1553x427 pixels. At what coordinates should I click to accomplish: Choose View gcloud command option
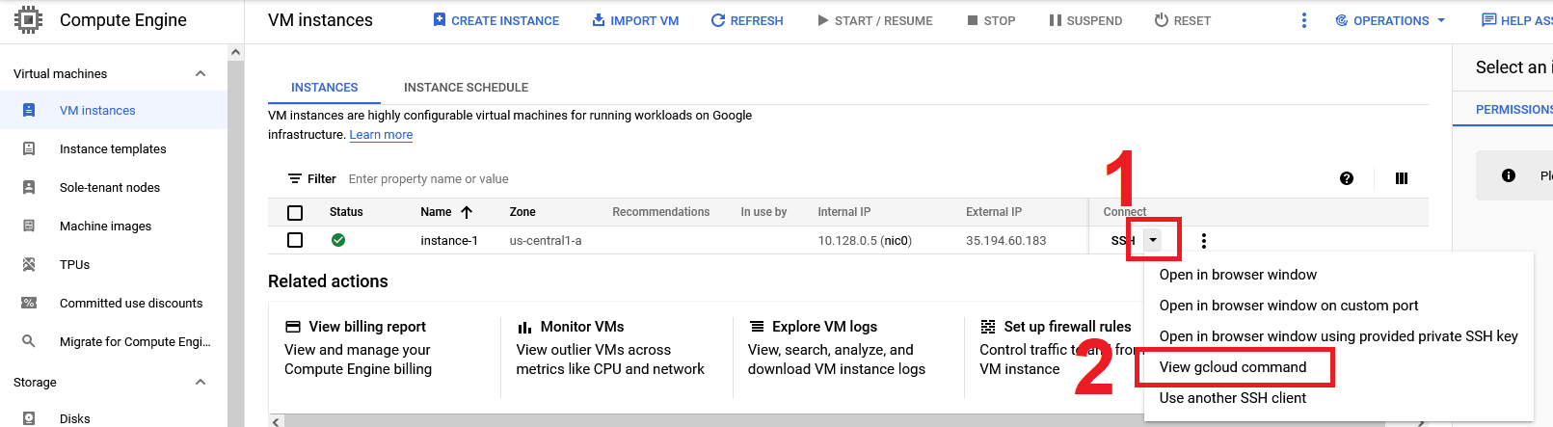pos(1232,367)
